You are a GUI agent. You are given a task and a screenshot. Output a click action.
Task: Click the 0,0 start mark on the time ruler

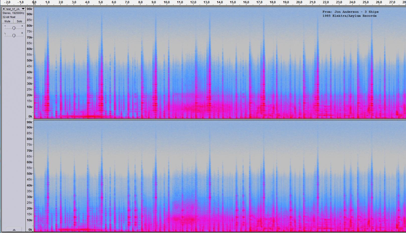click(x=34, y=2)
